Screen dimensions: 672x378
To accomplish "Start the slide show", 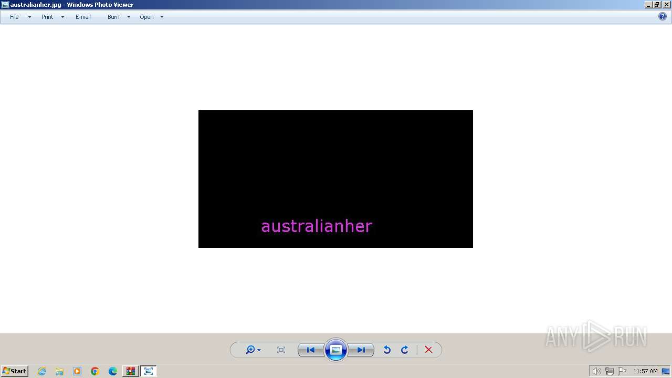I will 336,350.
